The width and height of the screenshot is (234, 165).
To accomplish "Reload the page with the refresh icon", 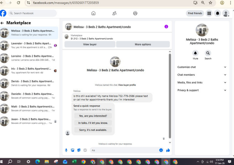I will [x=18, y=3].
